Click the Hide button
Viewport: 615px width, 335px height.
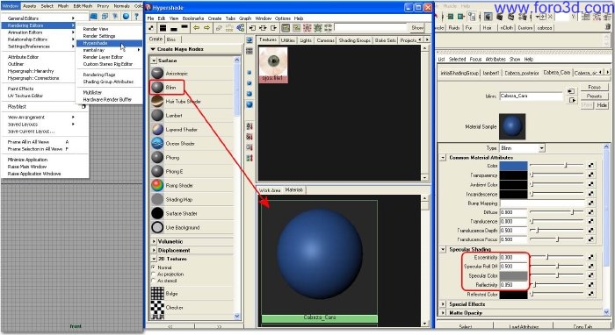click(x=602, y=105)
